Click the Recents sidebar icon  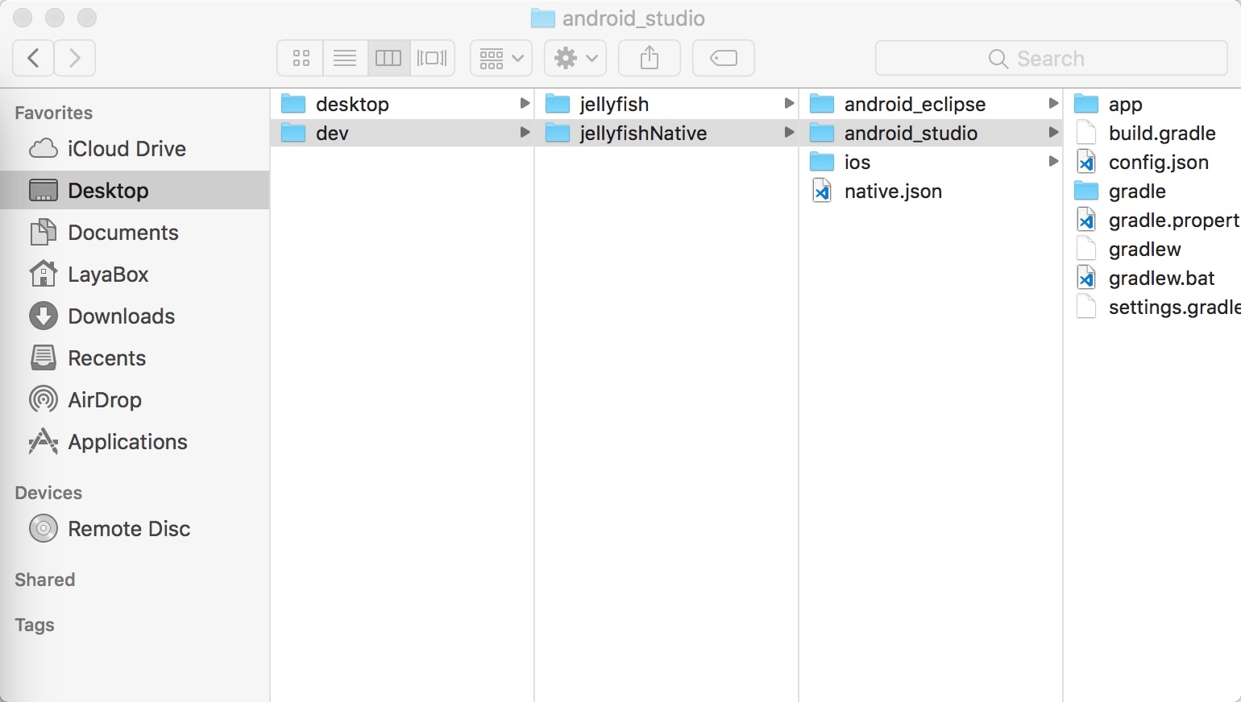44,357
